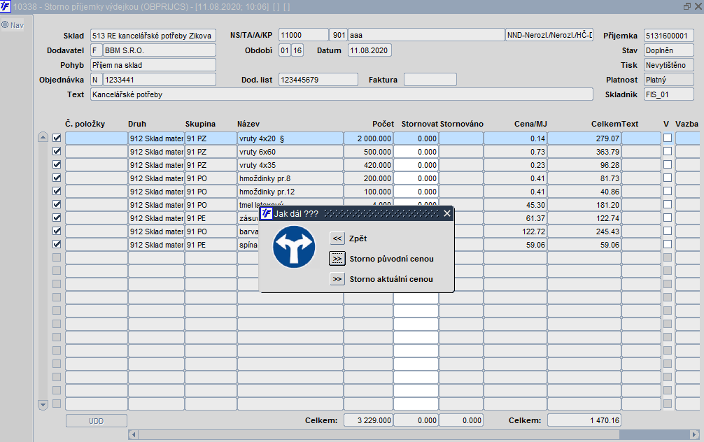Uncheck the row checkbox with price 122.72
This screenshot has height=442, width=704.
[57, 231]
